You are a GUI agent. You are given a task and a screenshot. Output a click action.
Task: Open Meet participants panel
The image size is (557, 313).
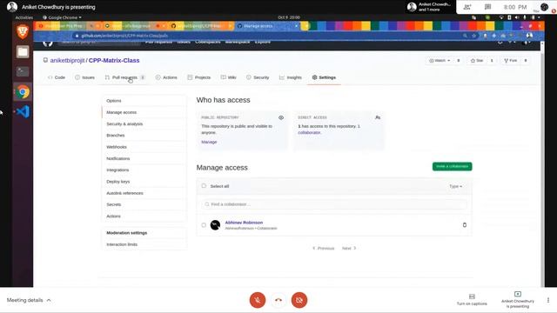467,7
